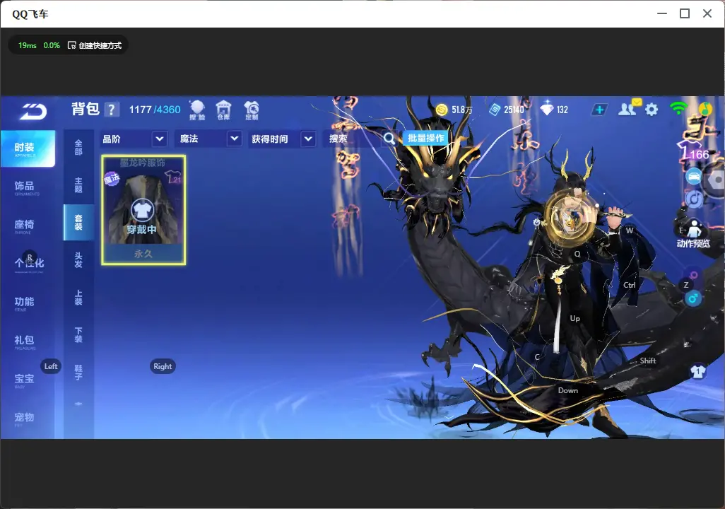Open the settings gear icon
This screenshot has width=725, height=509.
[x=652, y=110]
